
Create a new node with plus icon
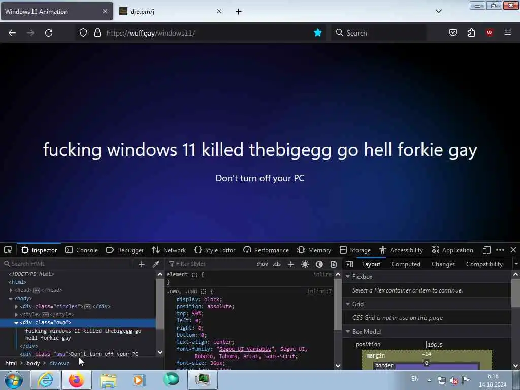click(142, 264)
